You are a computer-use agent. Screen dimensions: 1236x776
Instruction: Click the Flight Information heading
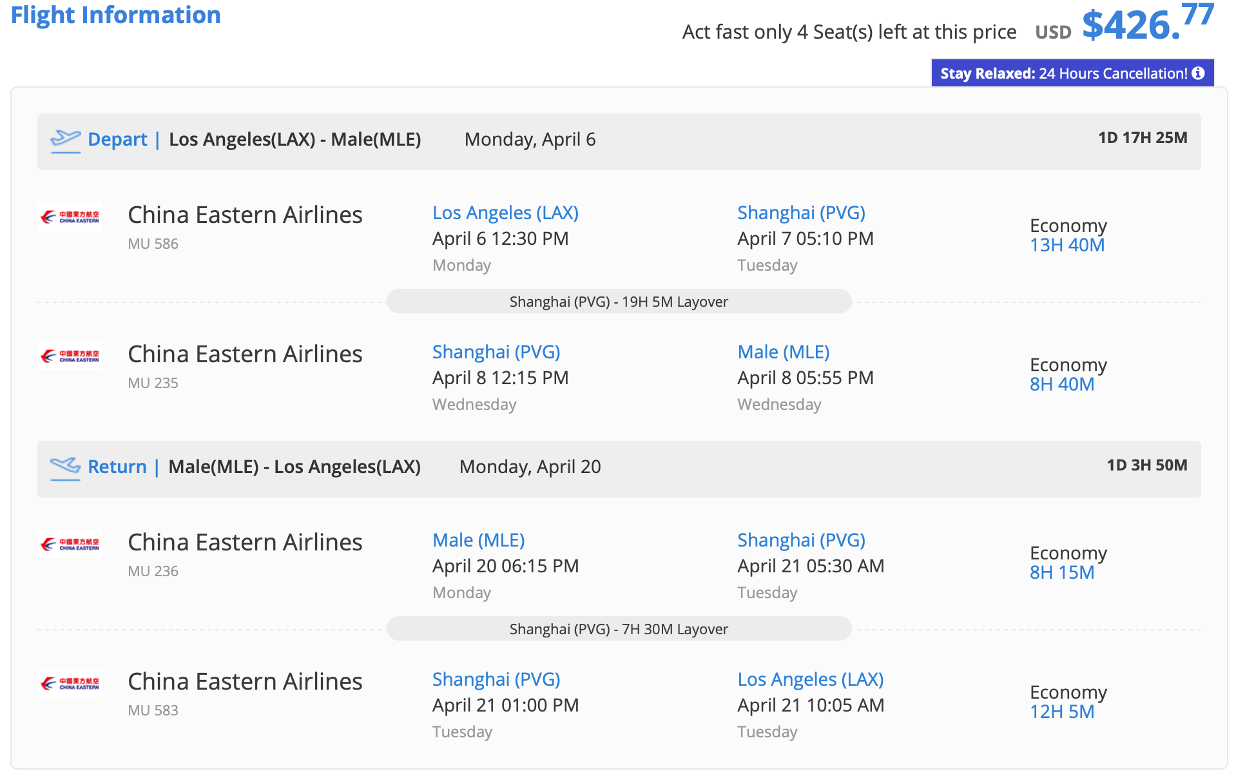tap(116, 15)
